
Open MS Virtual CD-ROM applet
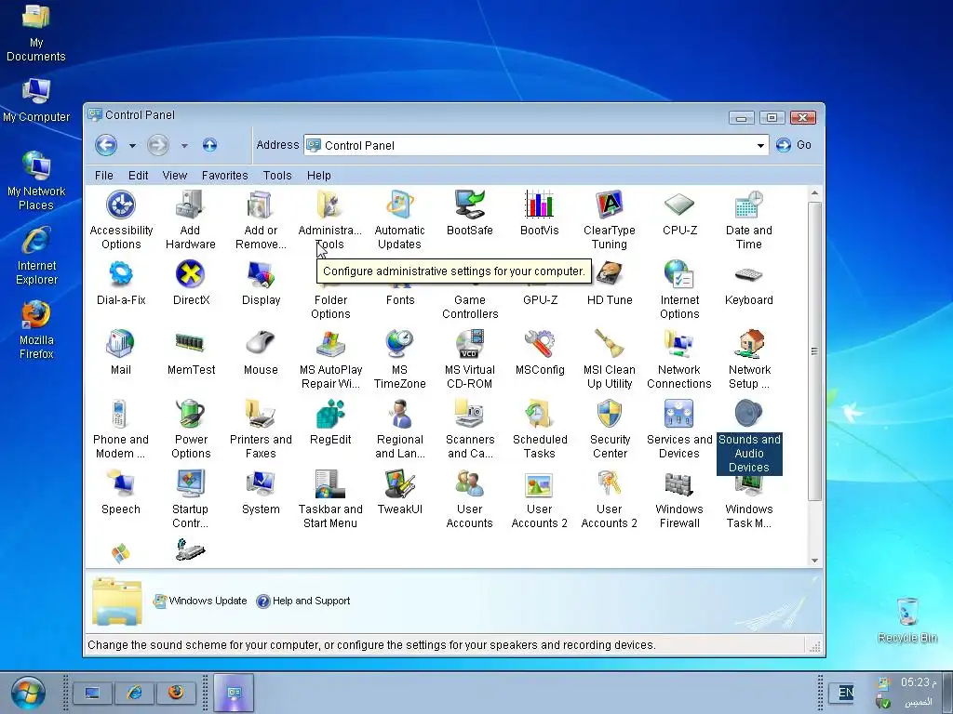[469, 360]
